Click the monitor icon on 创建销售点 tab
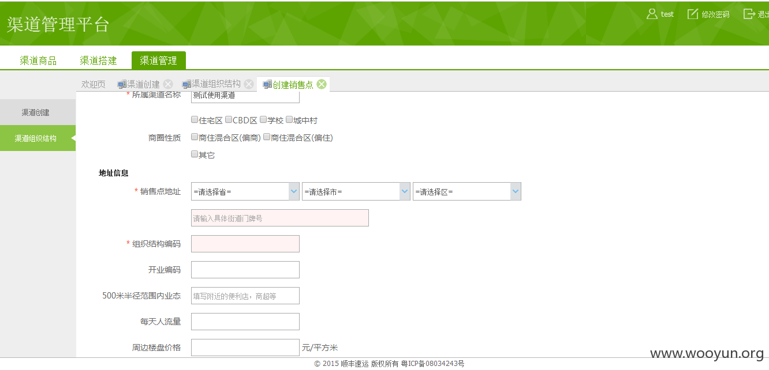This screenshot has width=769, height=370. point(267,85)
